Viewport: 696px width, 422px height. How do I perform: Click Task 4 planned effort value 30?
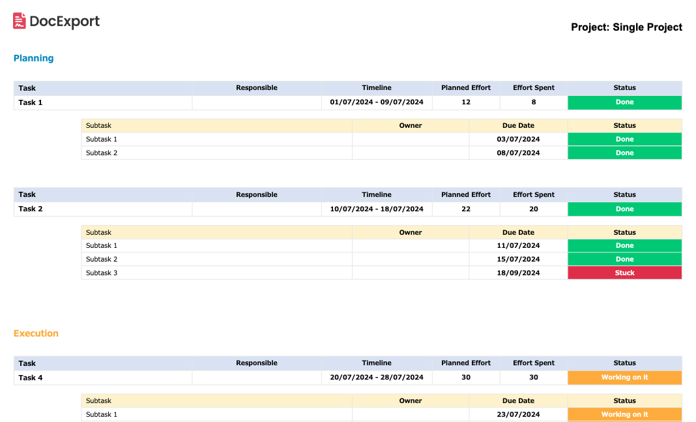click(x=465, y=378)
